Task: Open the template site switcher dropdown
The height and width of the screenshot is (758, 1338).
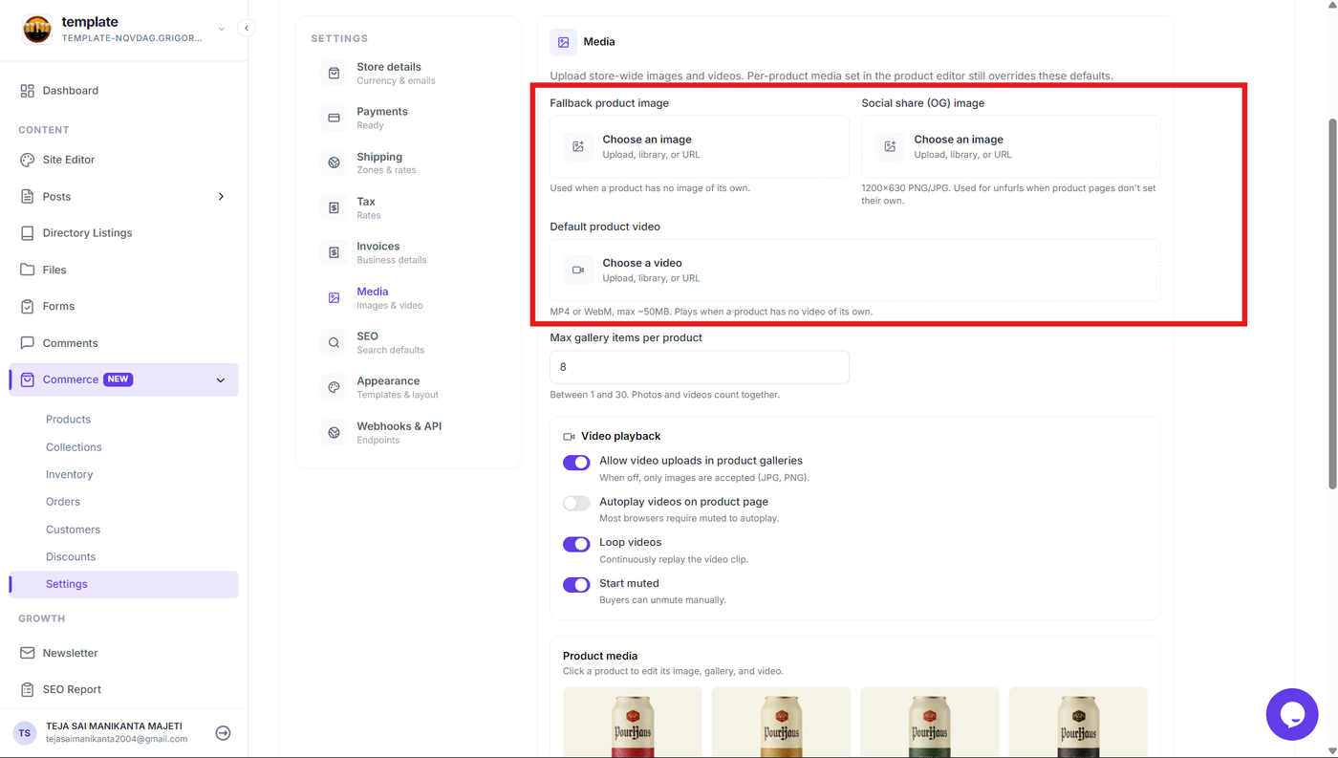Action: coord(222,29)
